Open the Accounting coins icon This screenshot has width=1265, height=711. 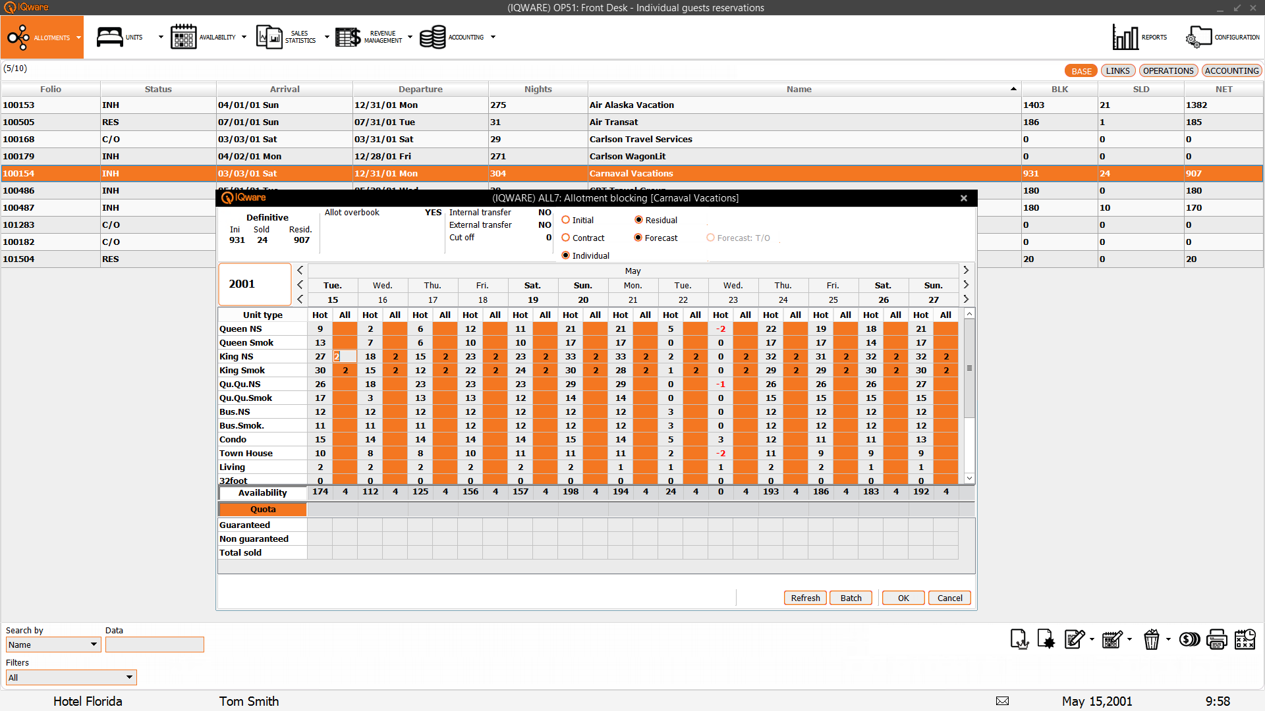[432, 37]
